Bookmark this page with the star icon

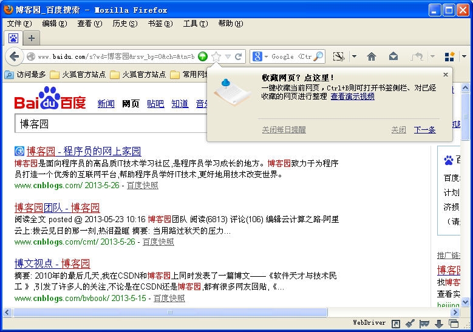coord(216,56)
